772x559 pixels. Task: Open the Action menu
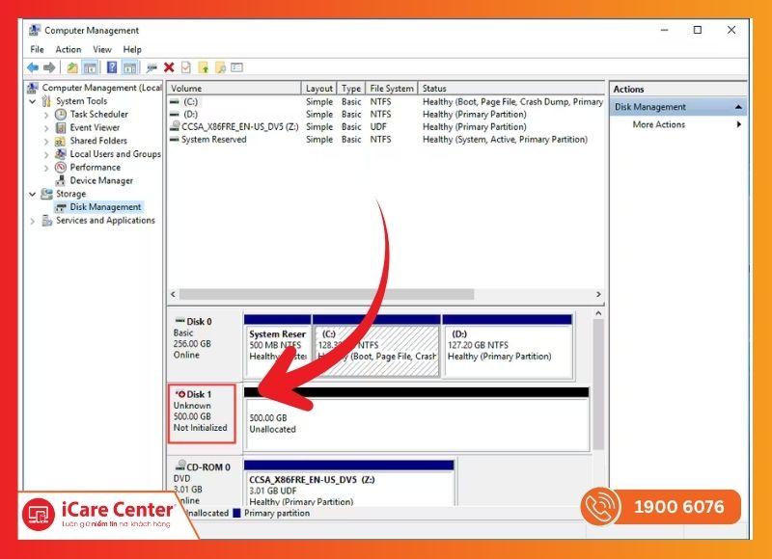tap(68, 49)
